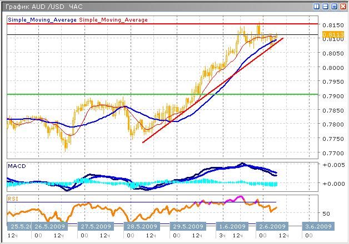Close the AUD/USD chart window
Image resolution: width=349 pixels, height=244 pixels.
coord(343,6)
